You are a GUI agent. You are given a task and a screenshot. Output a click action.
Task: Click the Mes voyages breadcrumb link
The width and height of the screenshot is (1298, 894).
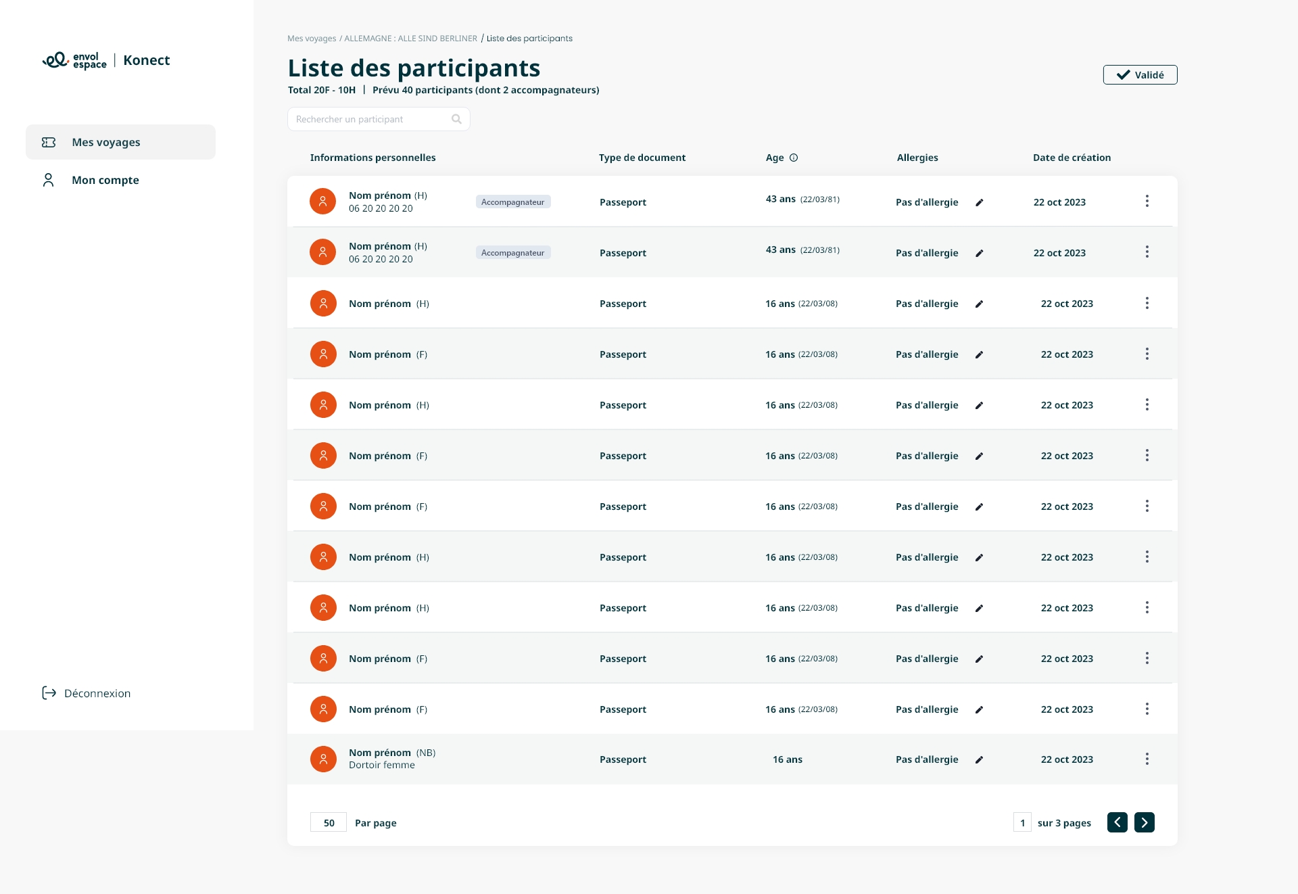point(312,39)
